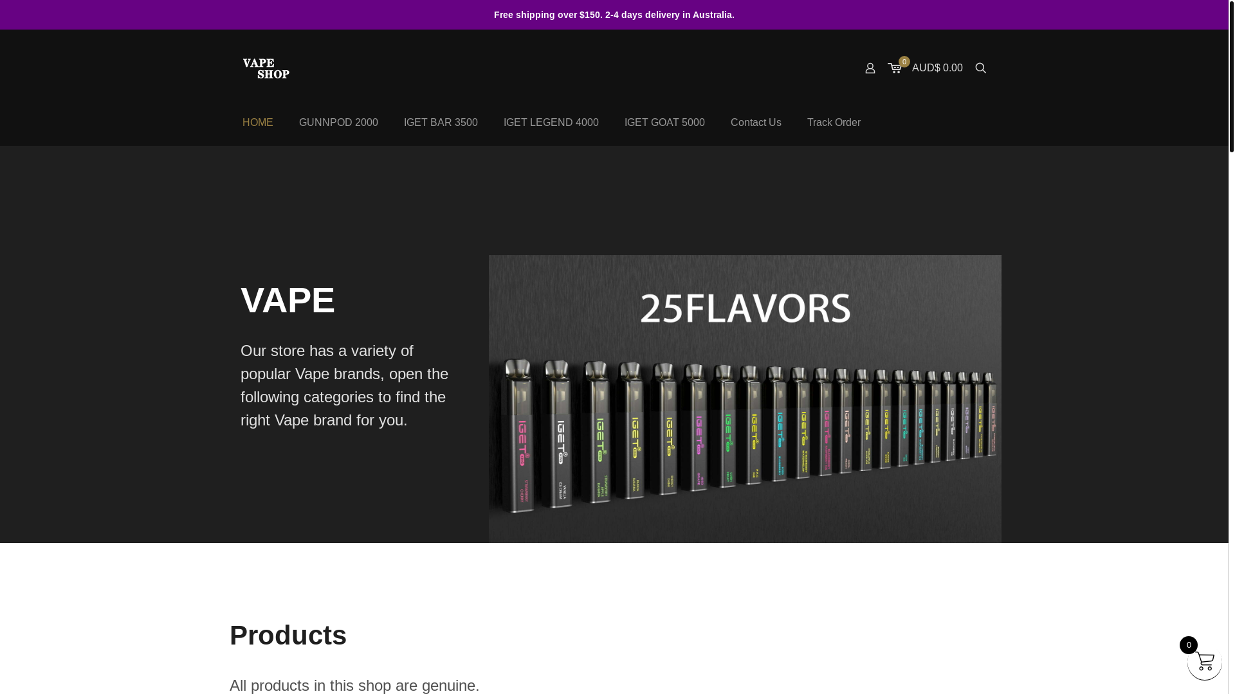Open the user account icon
This screenshot has height=694, width=1235.
click(x=870, y=68)
